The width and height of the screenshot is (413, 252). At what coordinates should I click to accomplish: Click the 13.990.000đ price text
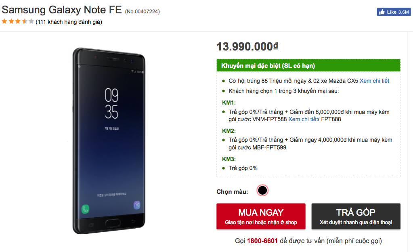pos(247,46)
